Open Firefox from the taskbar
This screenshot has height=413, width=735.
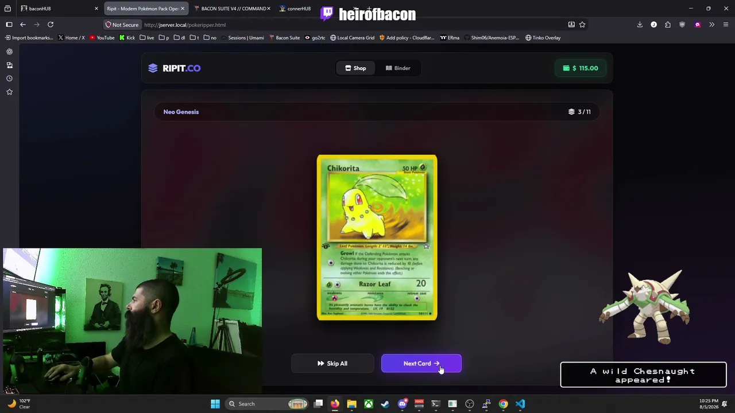coord(335,404)
